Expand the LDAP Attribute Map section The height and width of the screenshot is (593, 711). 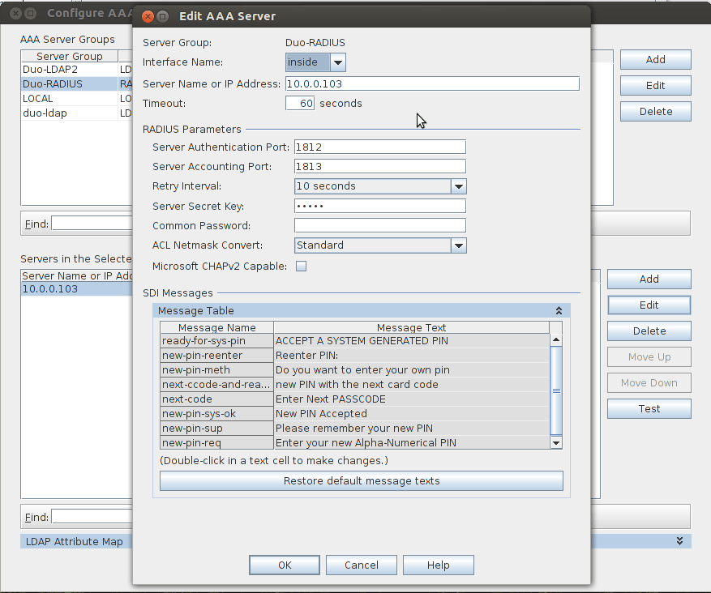(x=679, y=540)
